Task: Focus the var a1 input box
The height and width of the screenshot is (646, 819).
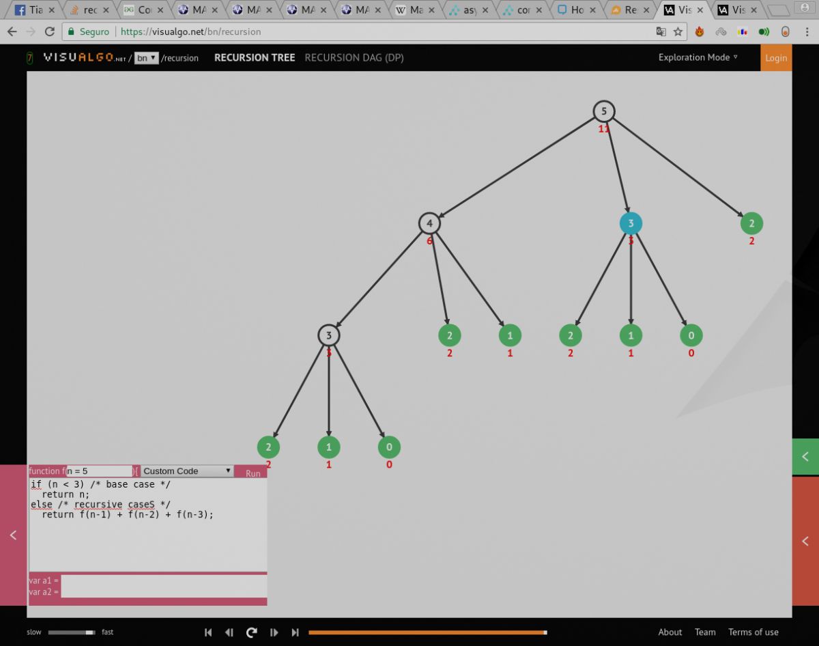Action: (164, 580)
